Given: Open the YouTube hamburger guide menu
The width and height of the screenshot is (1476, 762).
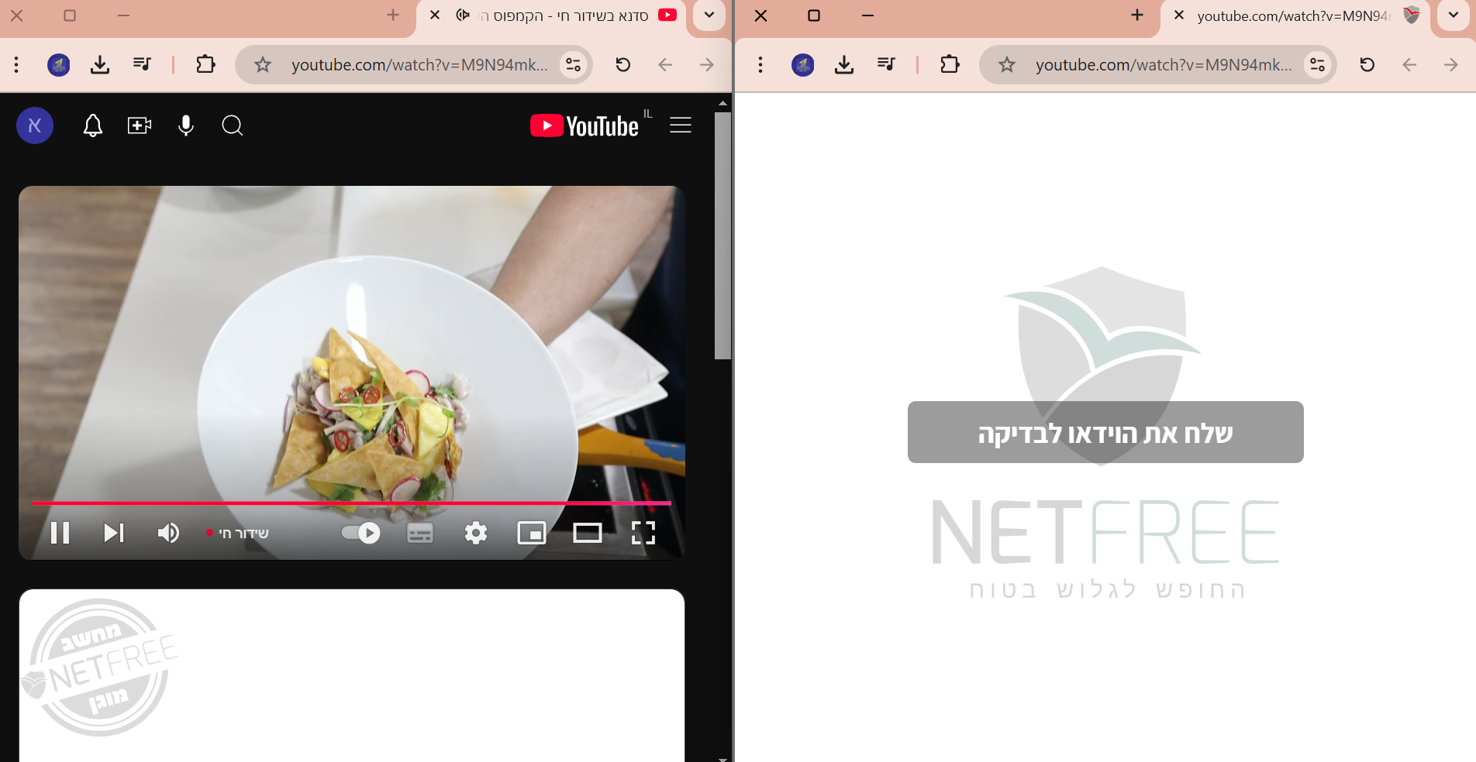Looking at the screenshot, I should (x=681, y=125).
